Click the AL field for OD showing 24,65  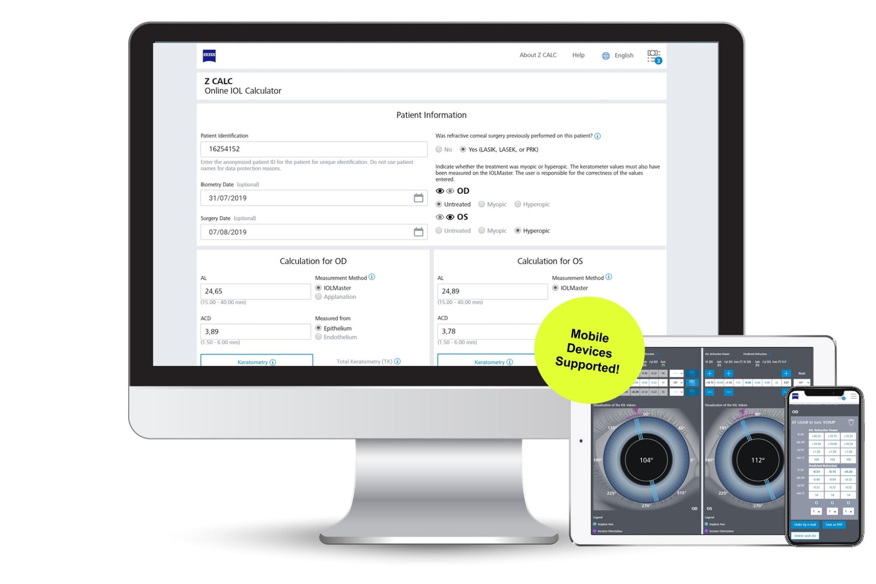255,292
